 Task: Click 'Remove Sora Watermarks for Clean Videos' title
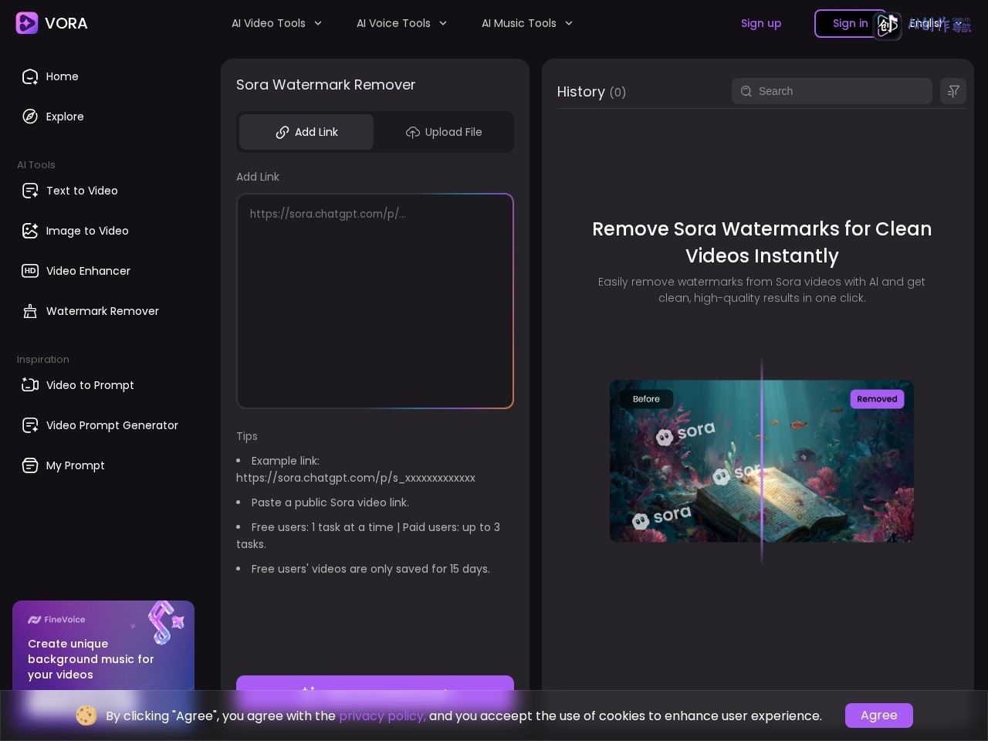point(762,242)
